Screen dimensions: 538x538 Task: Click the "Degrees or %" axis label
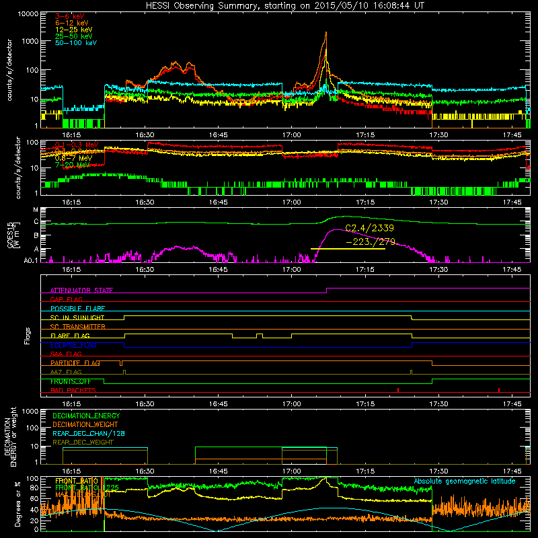click(x=17, y=504)
